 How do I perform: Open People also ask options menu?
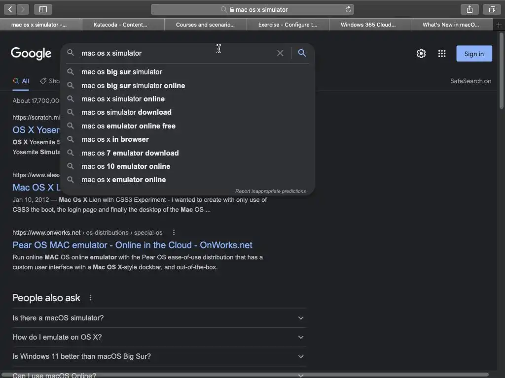click(x=91, y=298)
